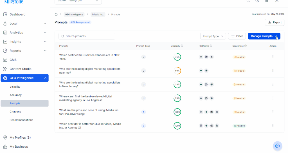The width and height of the screenshot is (288, 153).
Task: Click the home breadcrumb icon
Action: coord(56,14)
